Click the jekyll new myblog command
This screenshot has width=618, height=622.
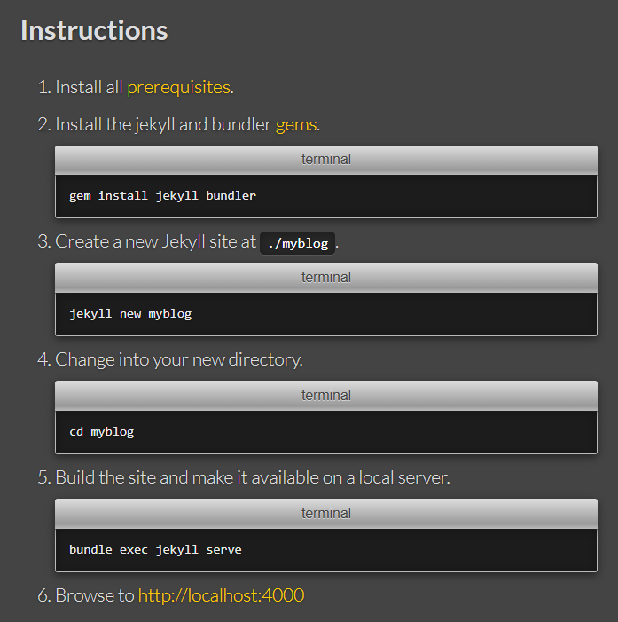(x=130, y=314)
